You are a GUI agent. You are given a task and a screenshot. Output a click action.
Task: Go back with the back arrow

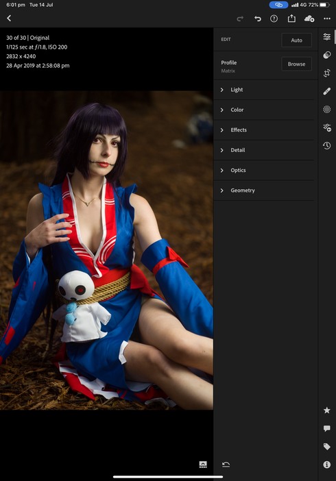[x=9, y=18]
